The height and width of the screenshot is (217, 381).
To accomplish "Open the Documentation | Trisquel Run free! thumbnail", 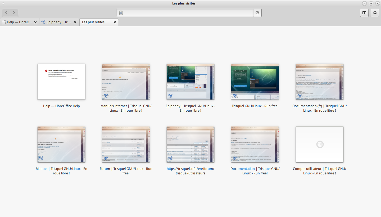I will [255, 144].
